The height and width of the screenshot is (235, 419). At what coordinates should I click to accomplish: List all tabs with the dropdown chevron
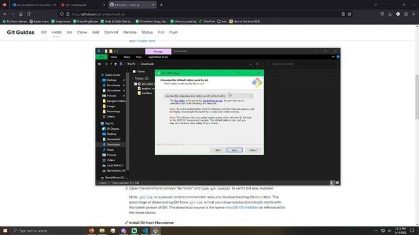pos(376,5)
